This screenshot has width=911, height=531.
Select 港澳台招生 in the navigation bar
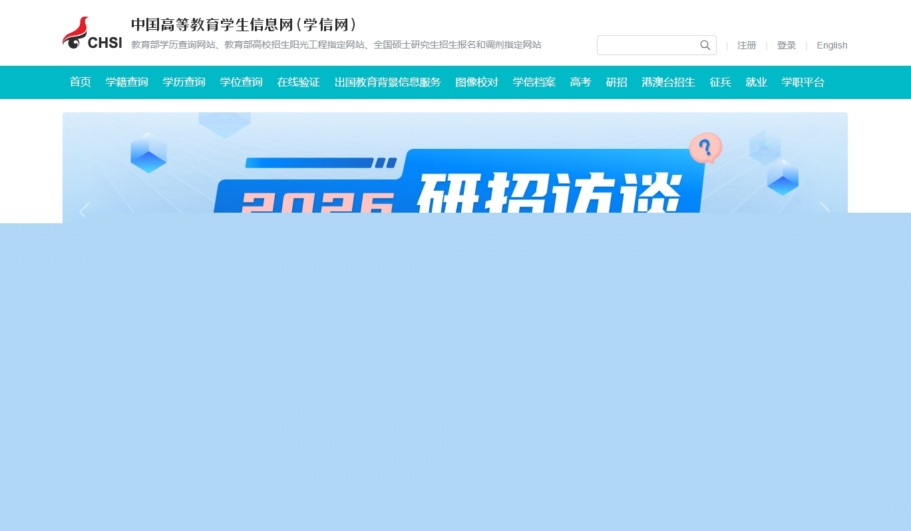click(668, 82)
